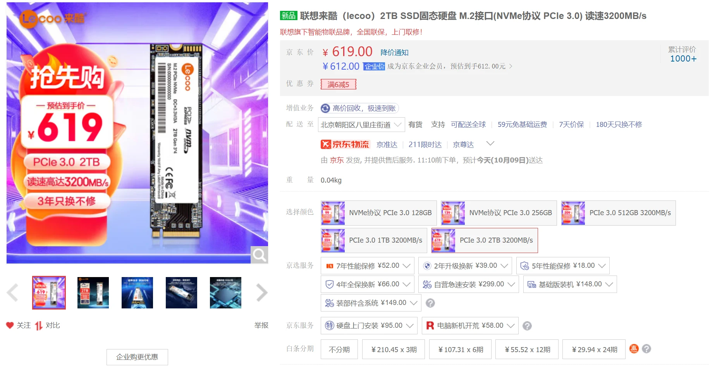Click the 京东物流 logo

[345, 144]
